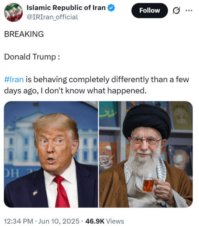
Task: Open the left photo of man in red tie
Action: click(x=51, y=154)
